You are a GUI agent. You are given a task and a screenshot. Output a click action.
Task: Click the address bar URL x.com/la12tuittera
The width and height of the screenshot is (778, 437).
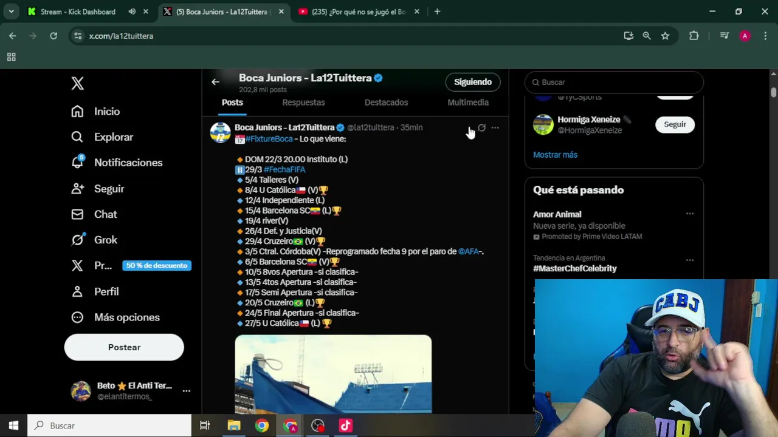121,36
